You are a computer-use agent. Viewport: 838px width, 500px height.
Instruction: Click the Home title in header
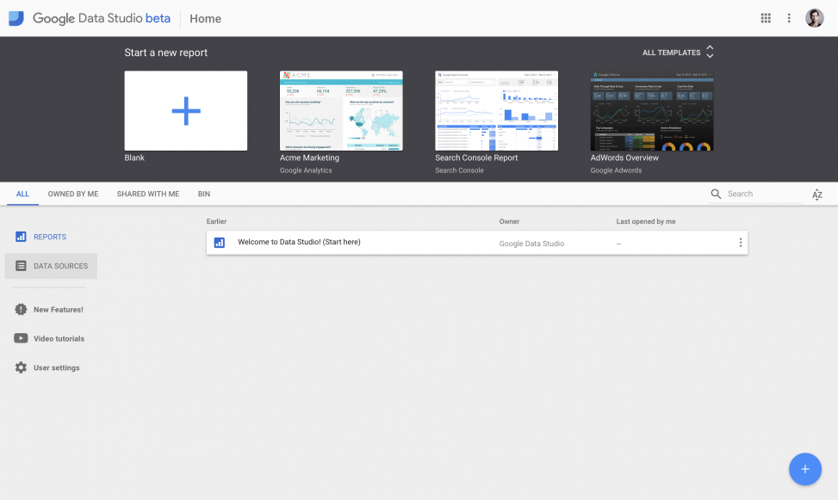[x=205, y=19]
